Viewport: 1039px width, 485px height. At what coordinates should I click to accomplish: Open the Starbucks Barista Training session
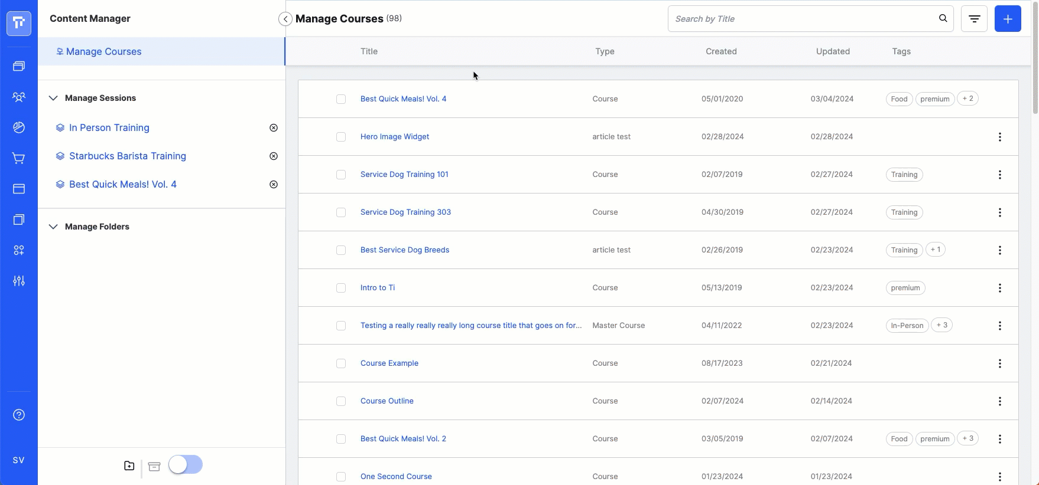[x=128, y=156]
